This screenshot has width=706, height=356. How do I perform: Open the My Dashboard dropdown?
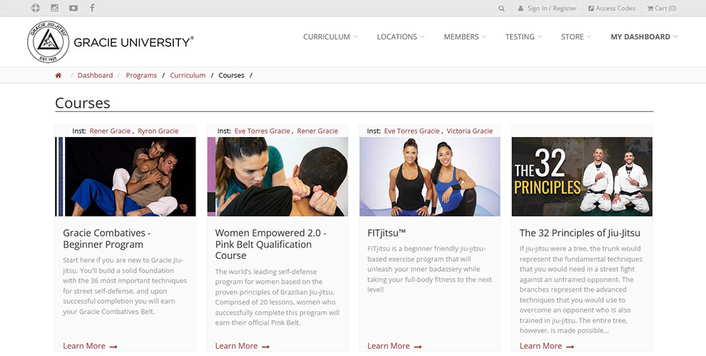644,37
